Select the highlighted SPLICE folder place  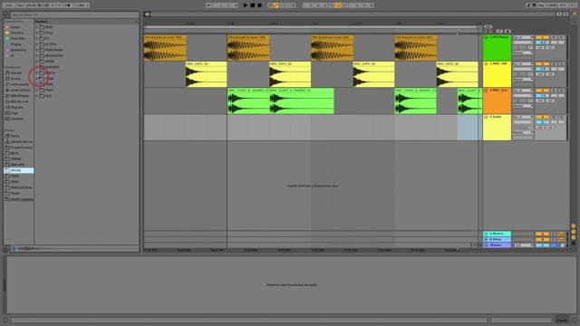[18, 170]
